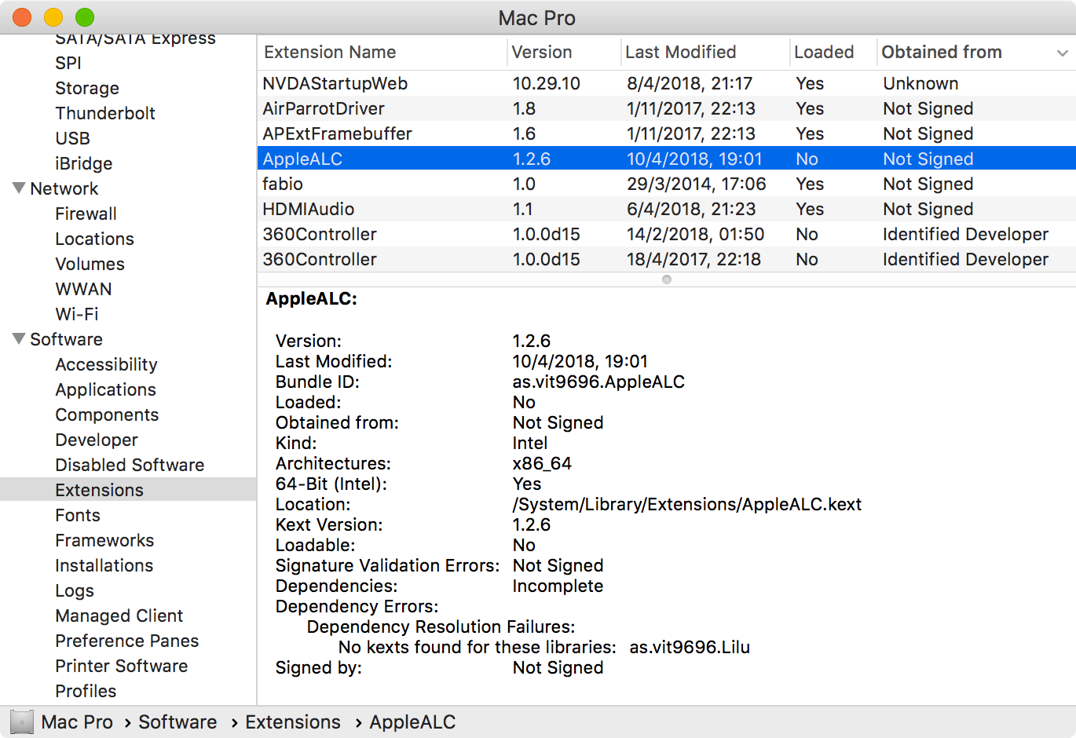This screenshot has width=1076, height=738.
Task: Open Installations in the sidebar
Action: click(104, 565)
